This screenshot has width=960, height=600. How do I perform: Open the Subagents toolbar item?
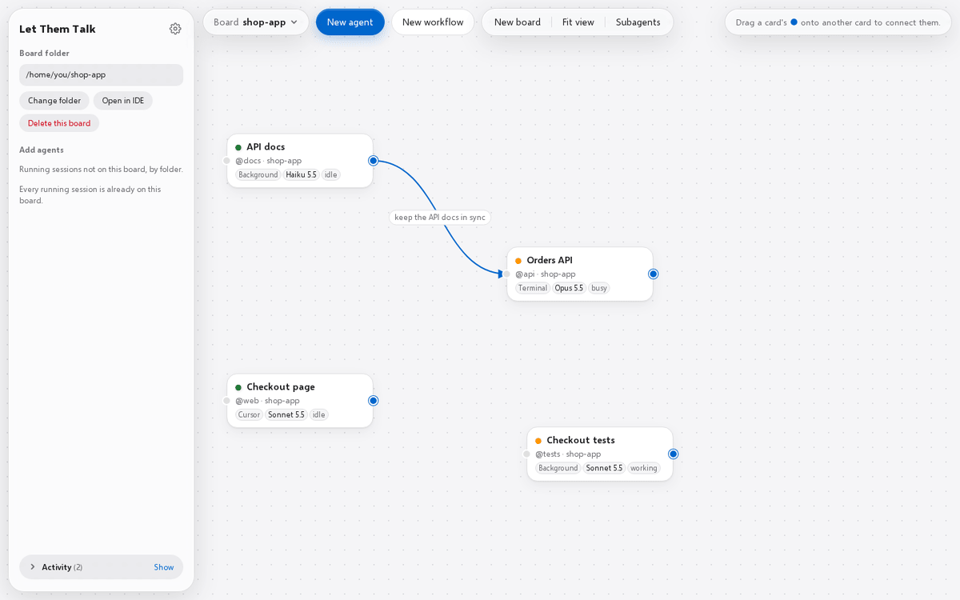click(x=638, y=22)
